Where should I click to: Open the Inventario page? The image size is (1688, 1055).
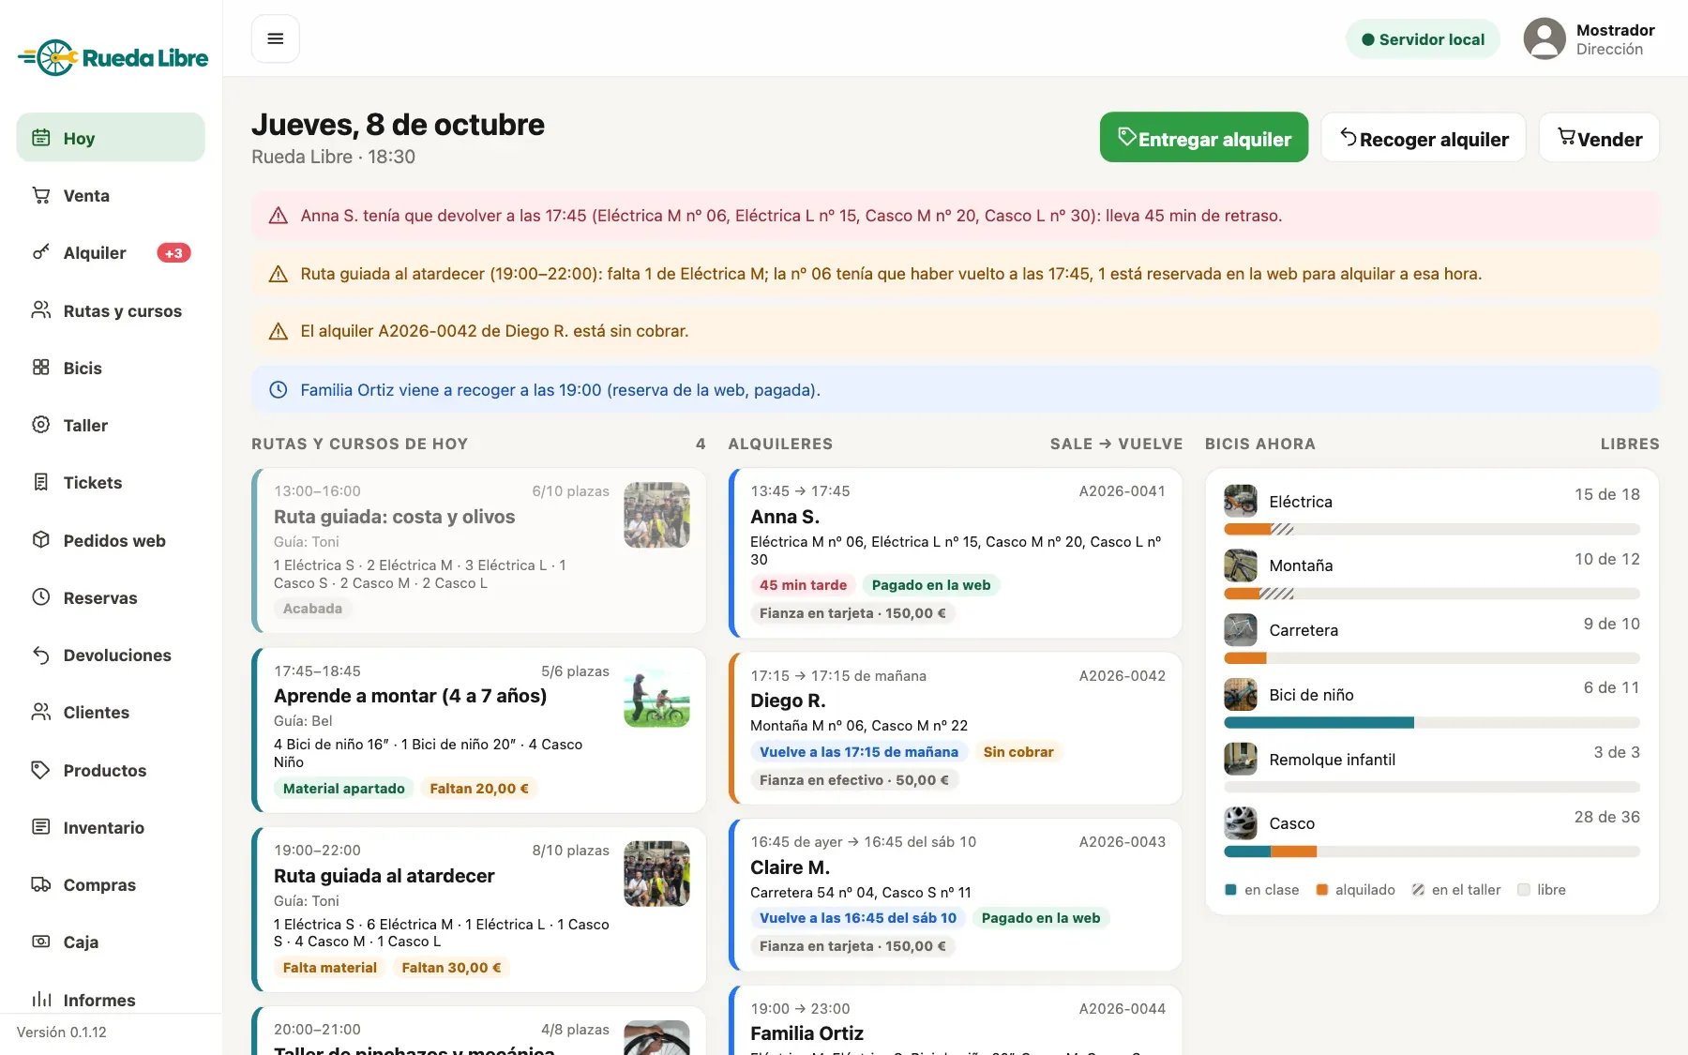tap(111, 827)
